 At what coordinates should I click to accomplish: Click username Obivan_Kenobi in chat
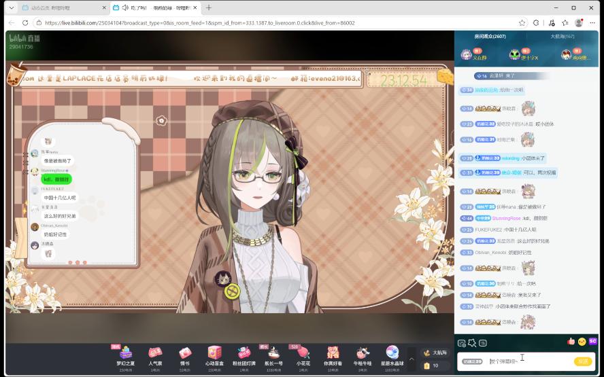pyautogui.click(x=490, y=253)
